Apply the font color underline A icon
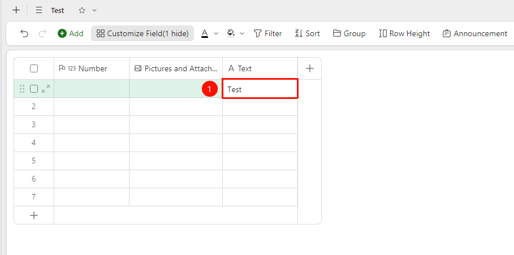 click(x=205, y=33)
